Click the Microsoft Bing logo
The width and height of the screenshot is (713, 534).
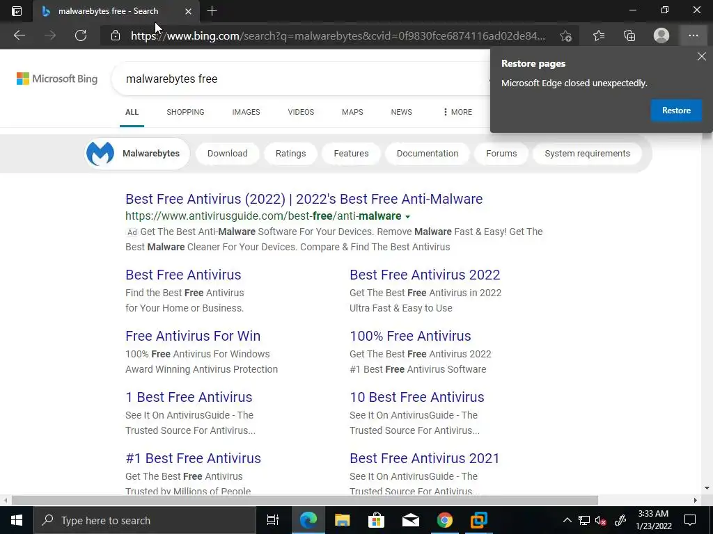pos(57,79)
